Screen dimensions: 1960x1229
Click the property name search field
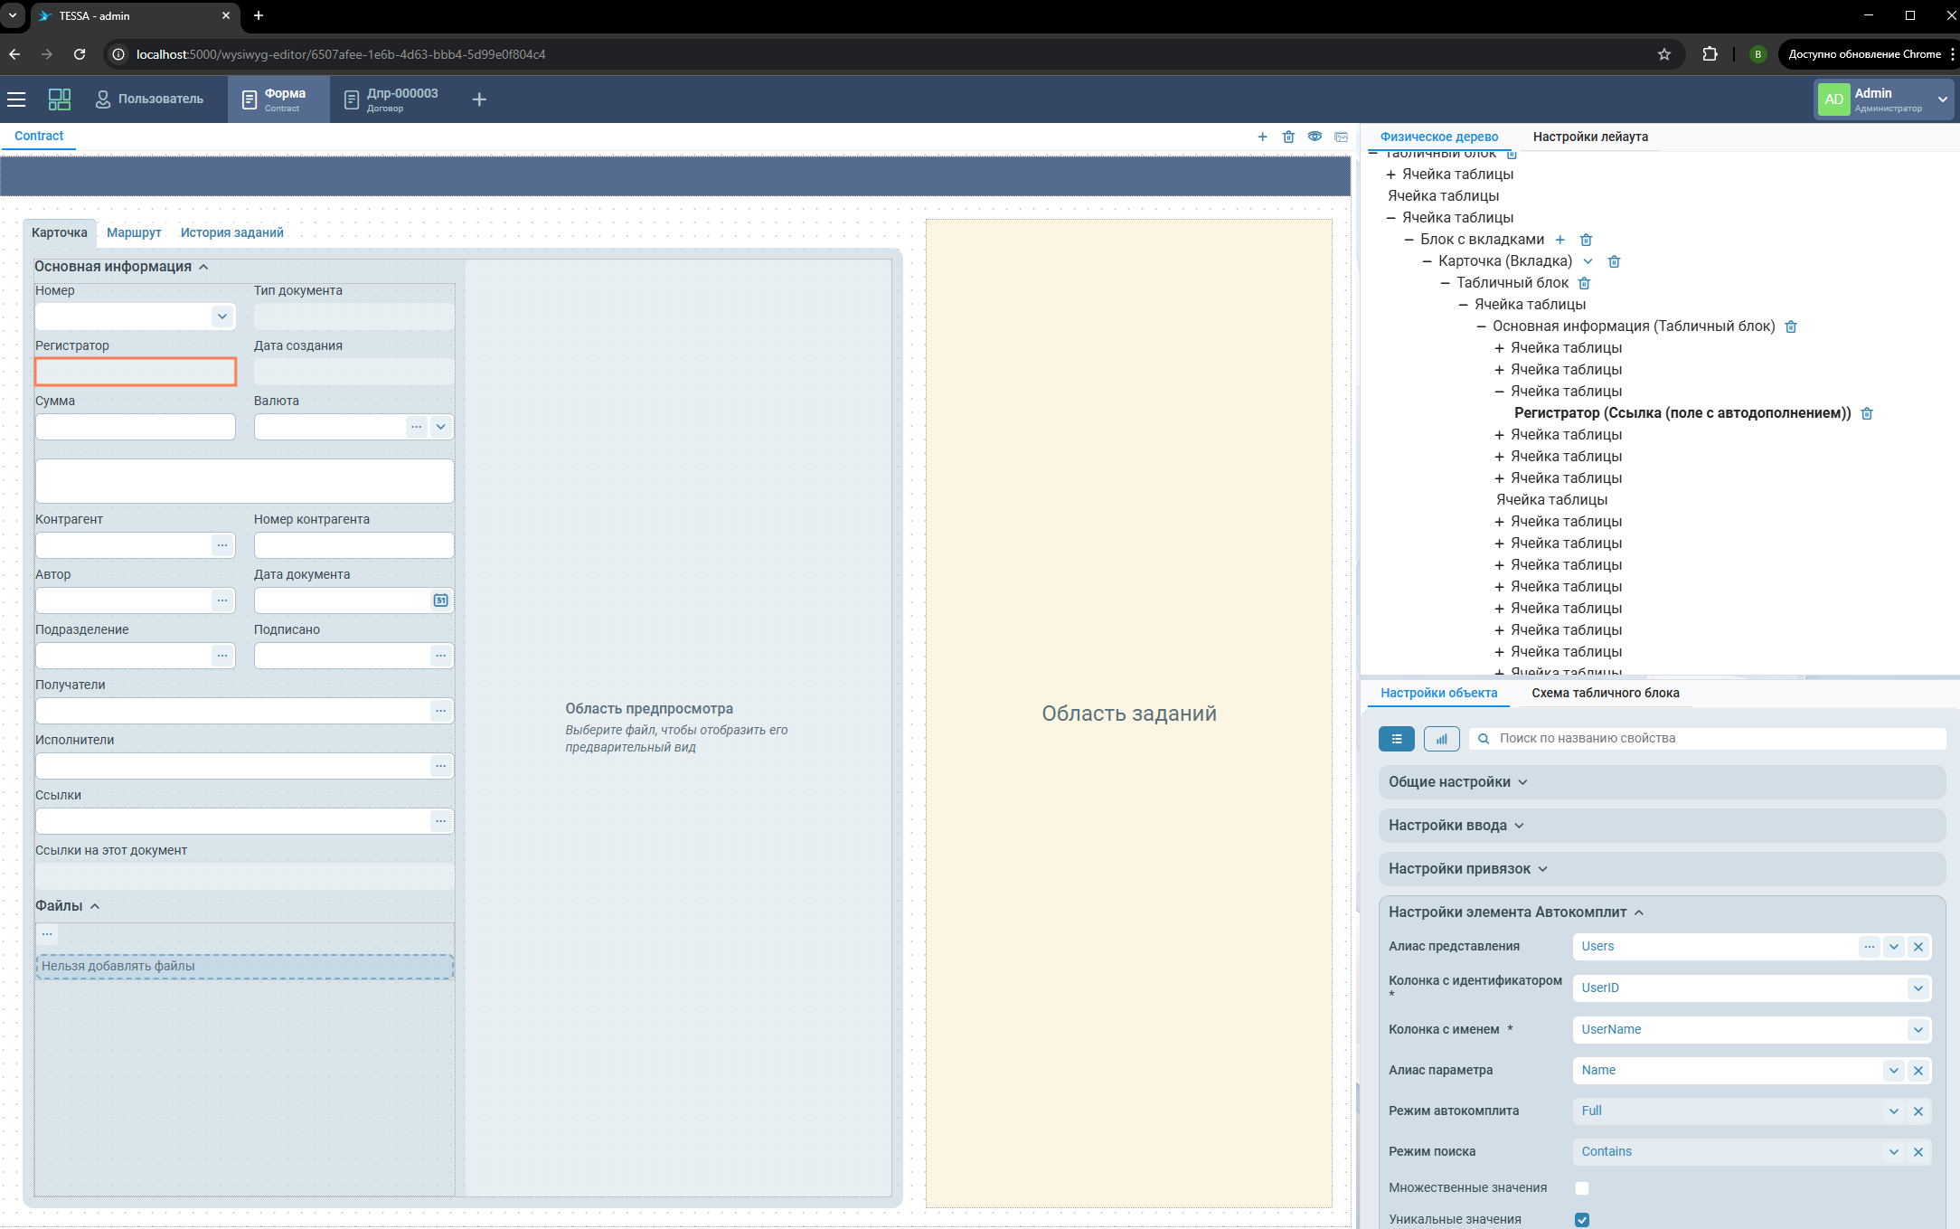tap(1709, 739)
